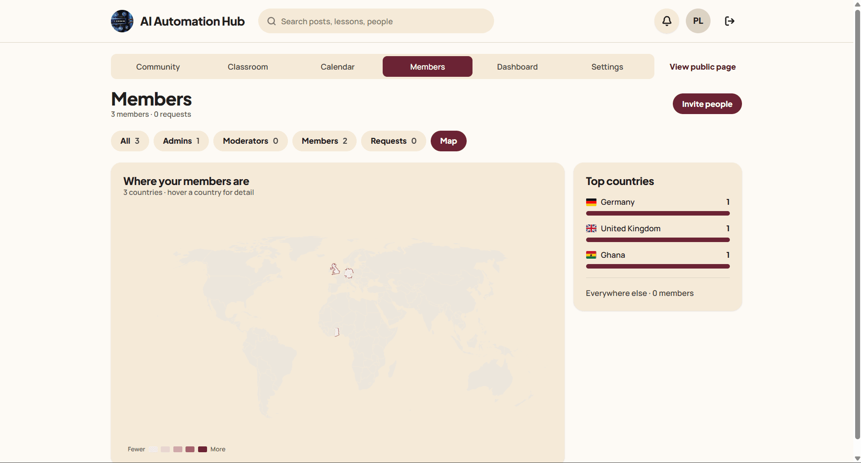
Task: Click the darkest 'More' legend swatch
Action: (x=203, y=449)
